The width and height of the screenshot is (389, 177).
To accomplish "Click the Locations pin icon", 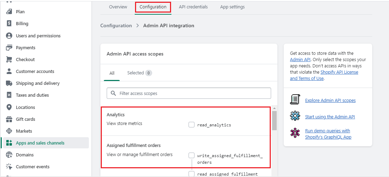I will pyautogui.click(x=9, y=107).
